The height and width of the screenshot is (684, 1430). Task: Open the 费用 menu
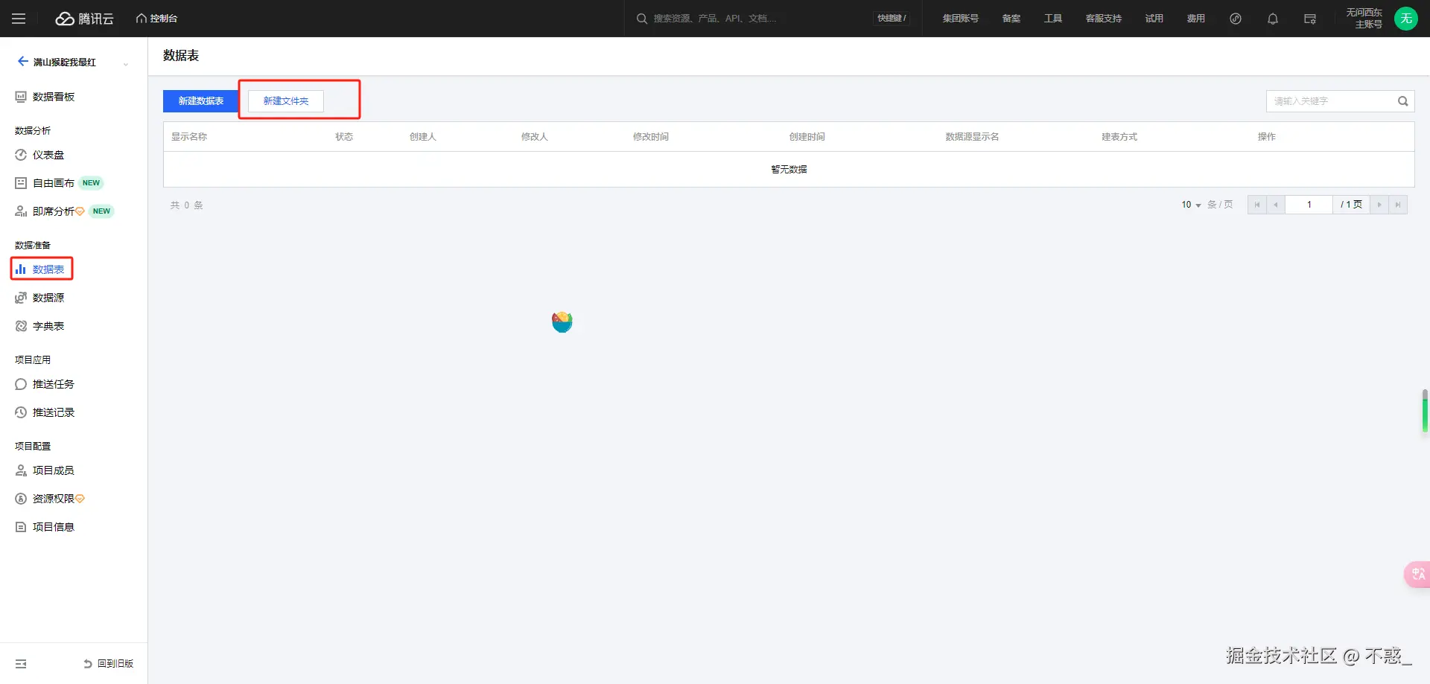coord(1195,19)
